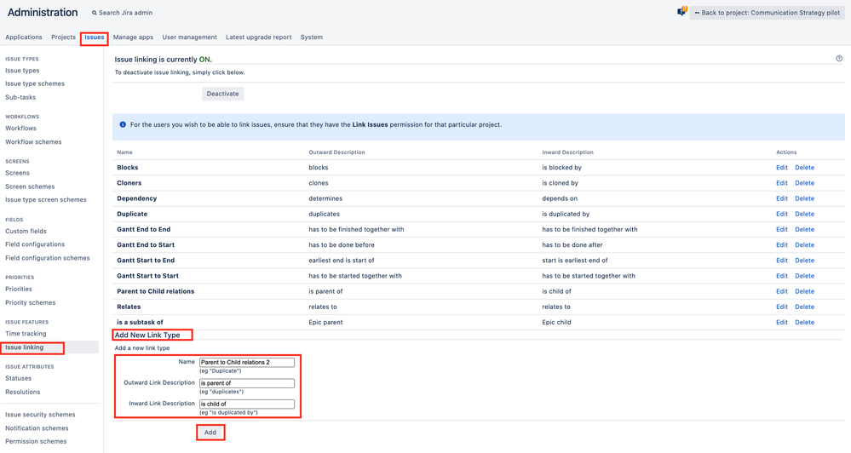Screen dimensions: 851x453
Task: Go back to Communication Strategy pilot project
Action: (x=767, y=13)
